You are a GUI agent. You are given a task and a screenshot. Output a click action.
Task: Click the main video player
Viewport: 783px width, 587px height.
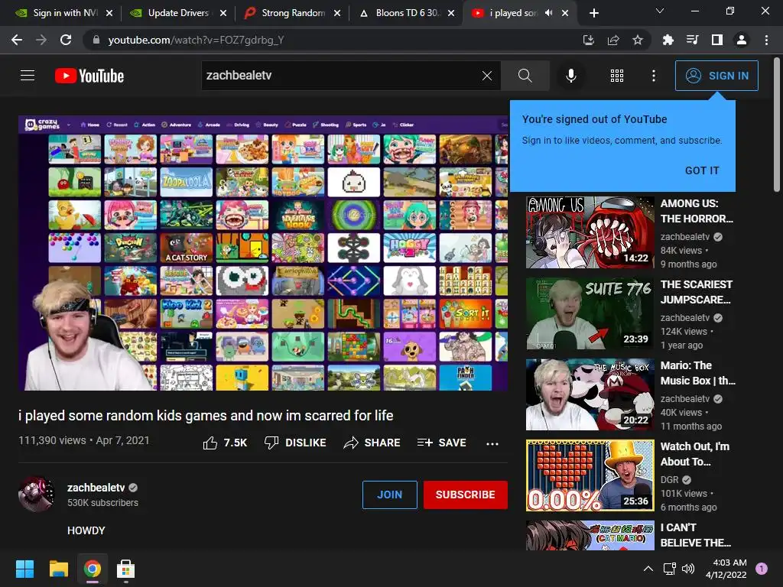tap(263, 253)
